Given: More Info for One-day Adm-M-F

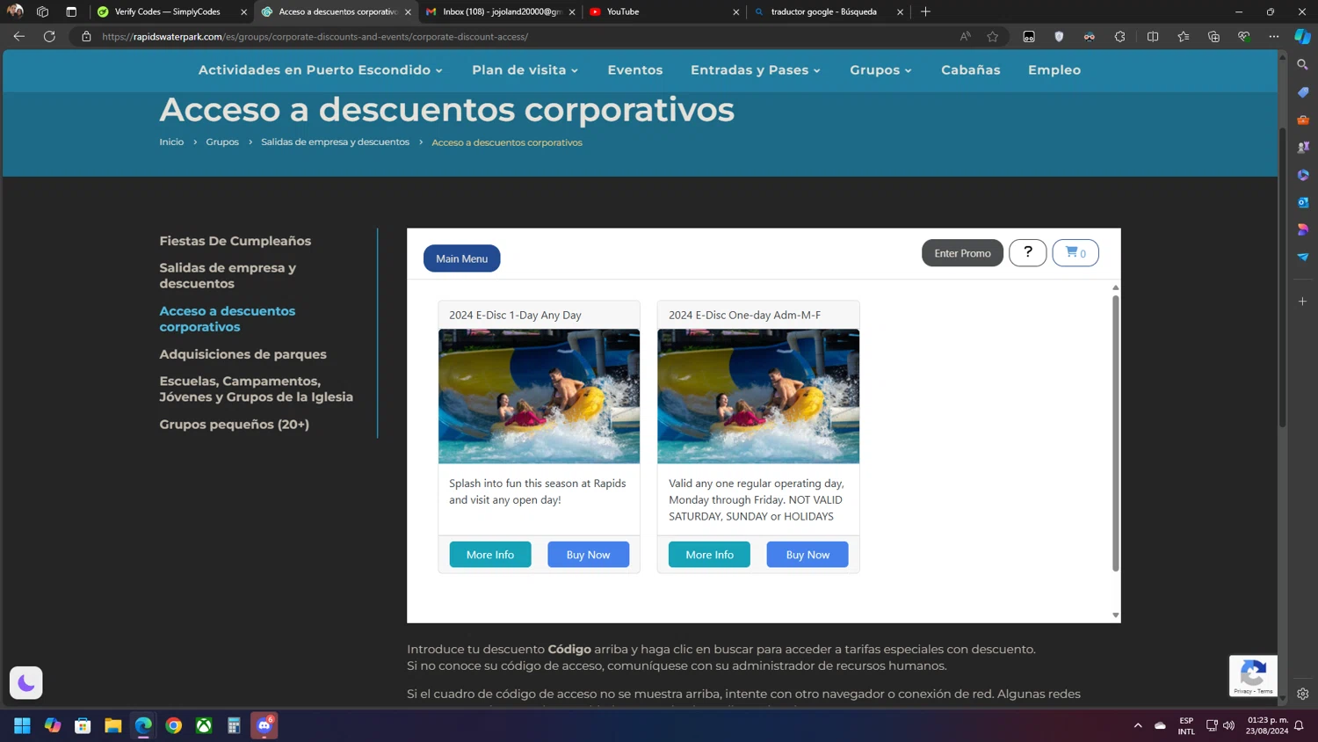Looking at the screenshot, I should point(709,555).
